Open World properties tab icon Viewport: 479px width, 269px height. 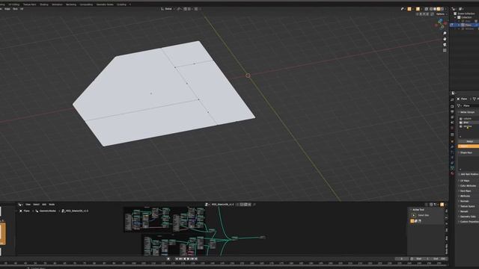(x=452, y=128)
